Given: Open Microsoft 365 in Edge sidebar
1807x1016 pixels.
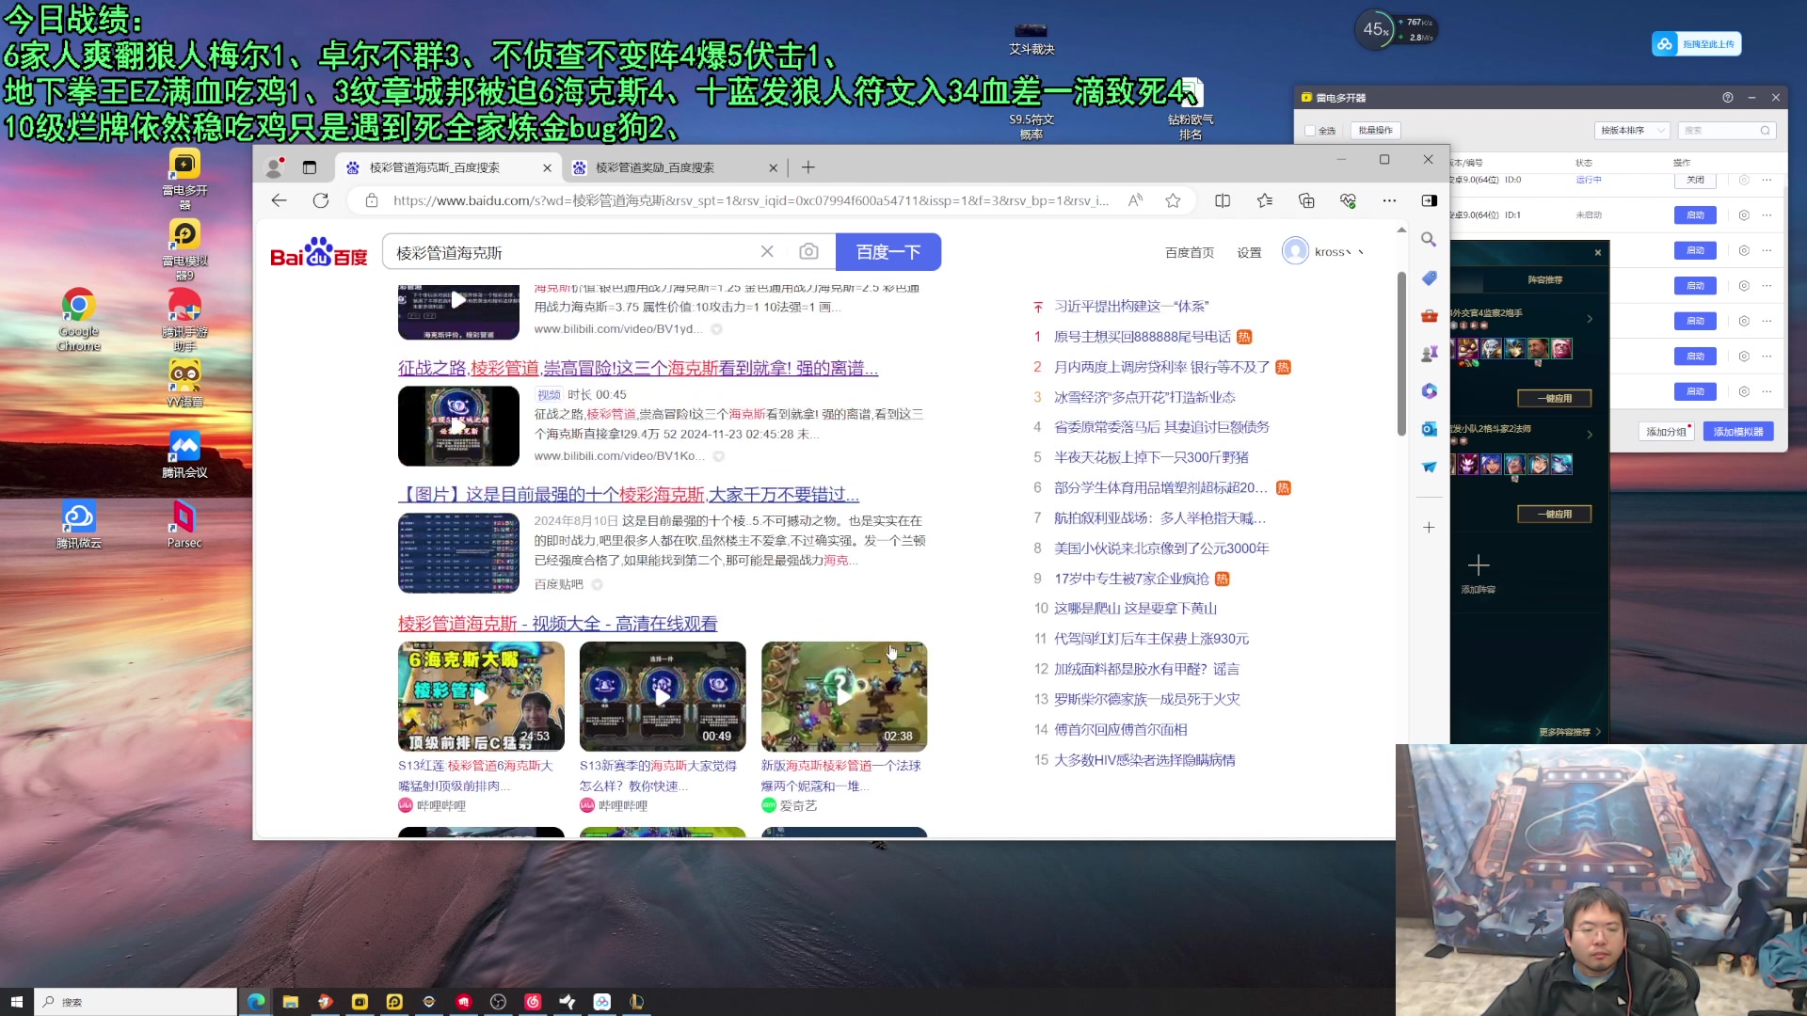Looking at the screenshot, I should pyautogui.click(x=1429, y=391).
